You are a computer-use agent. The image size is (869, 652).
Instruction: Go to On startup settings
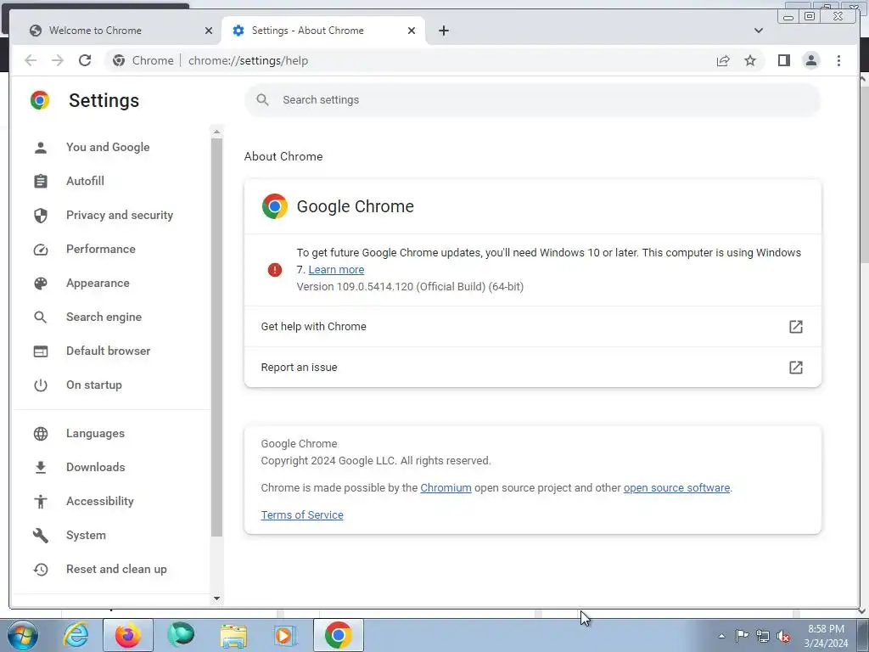click(93, 385)
